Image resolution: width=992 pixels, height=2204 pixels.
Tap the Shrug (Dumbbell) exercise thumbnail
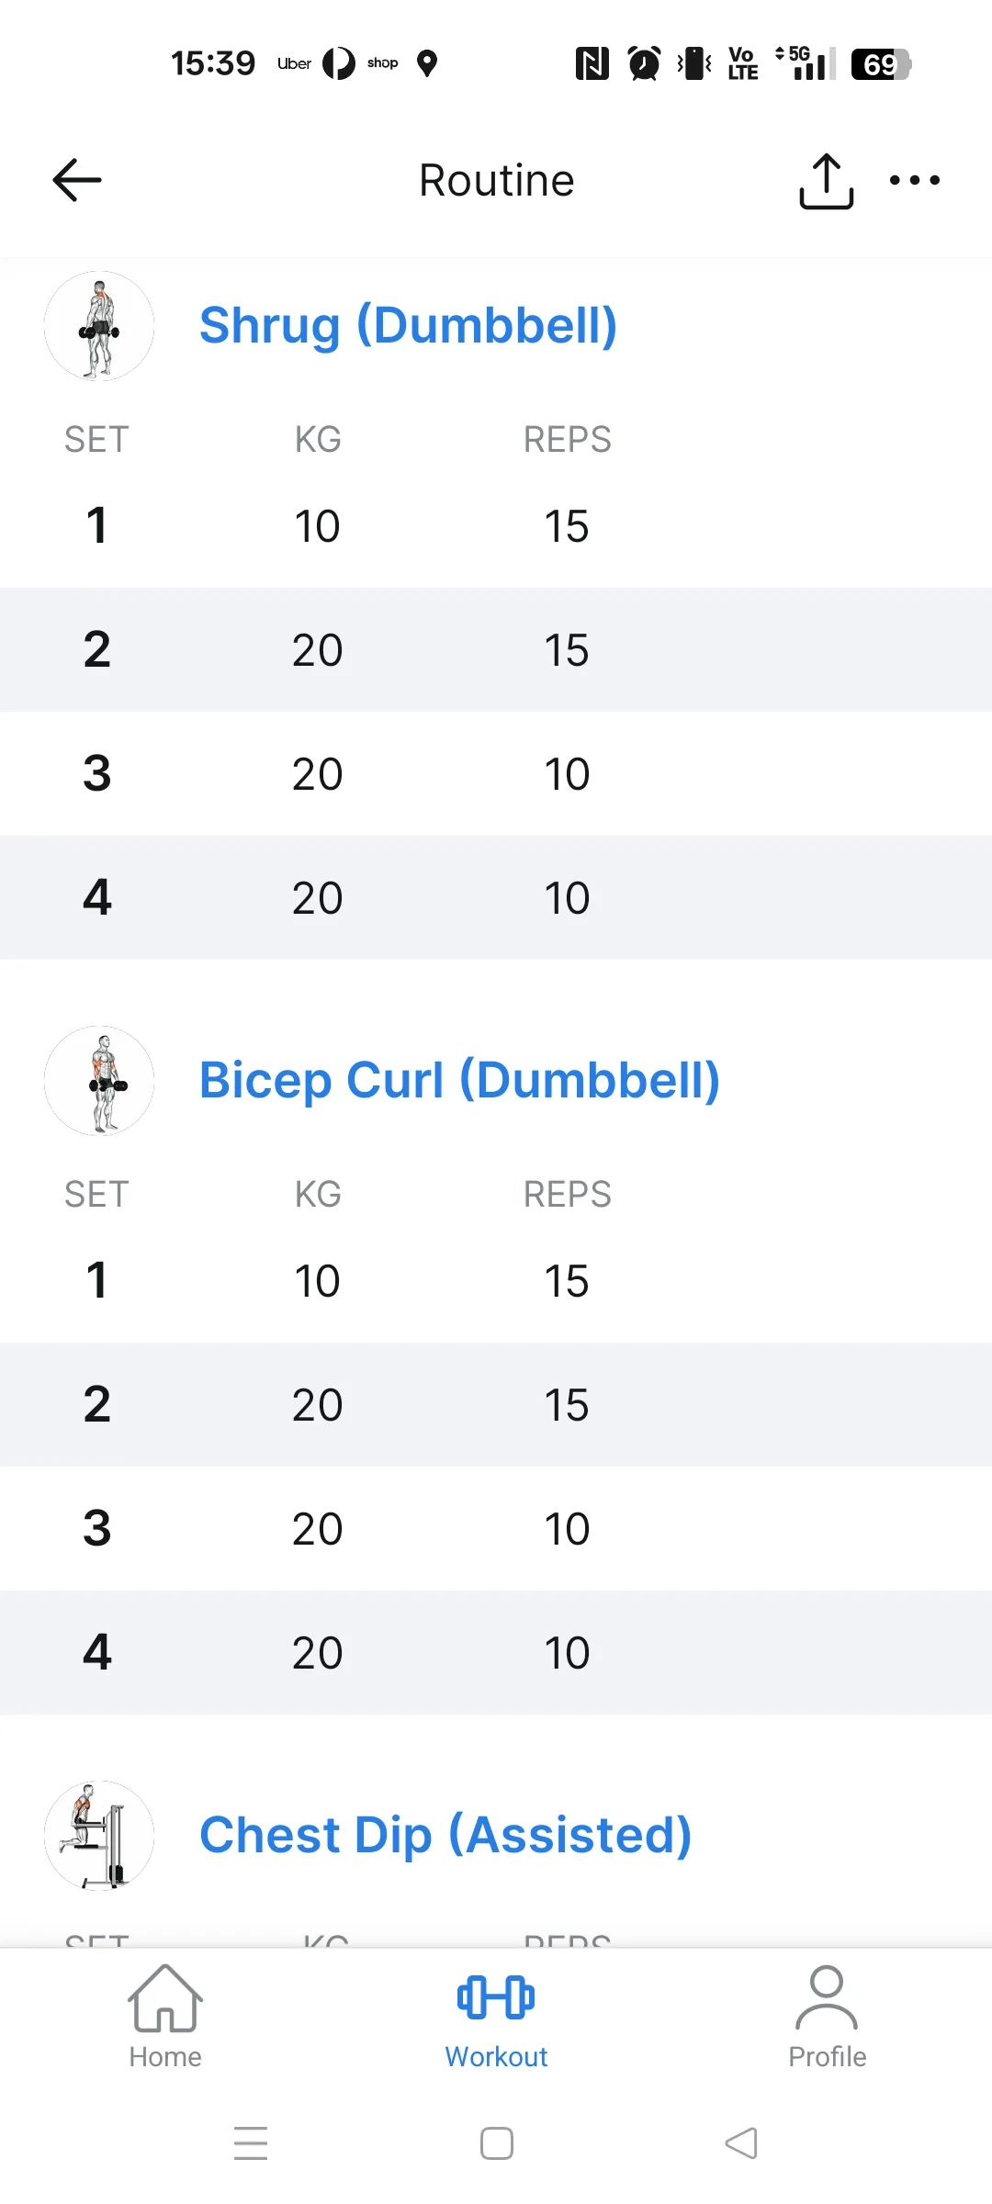(x=99, y=326)
